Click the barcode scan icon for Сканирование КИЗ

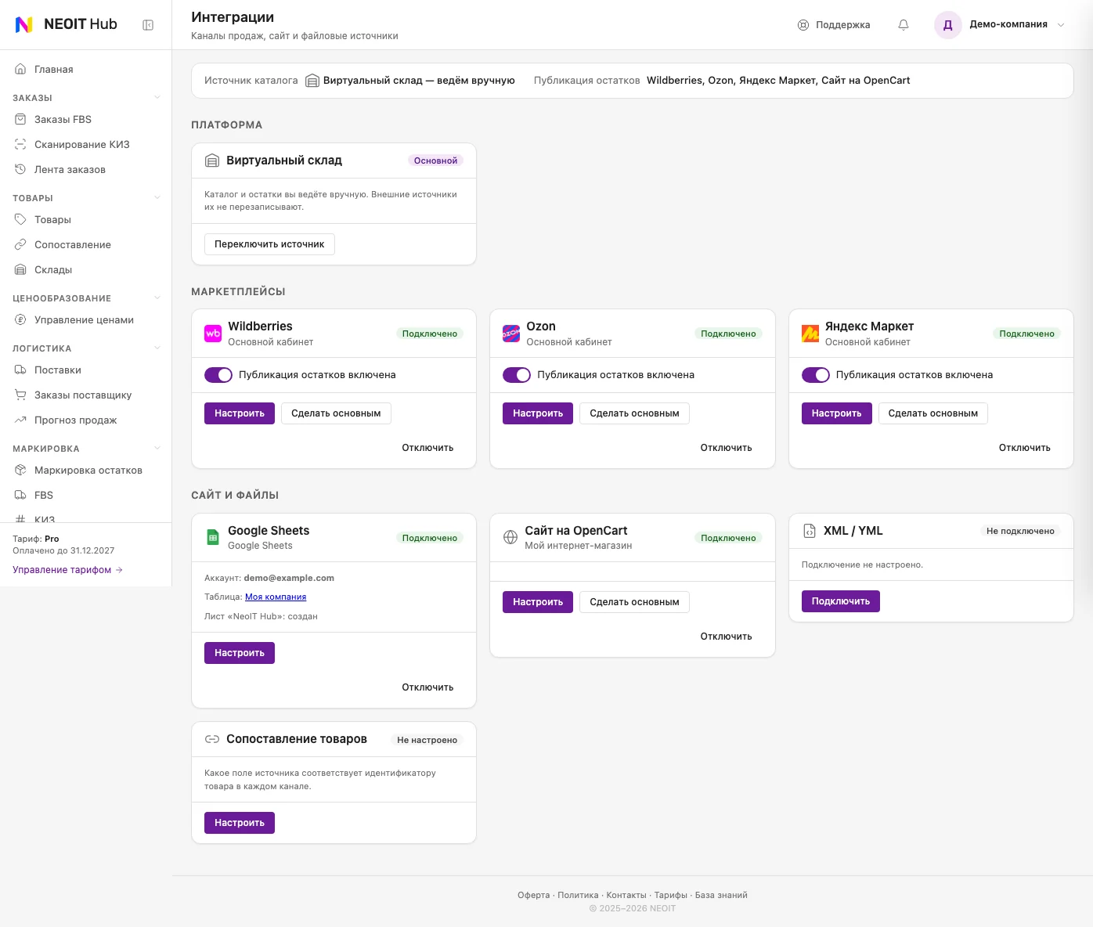[x=20, y=144]
